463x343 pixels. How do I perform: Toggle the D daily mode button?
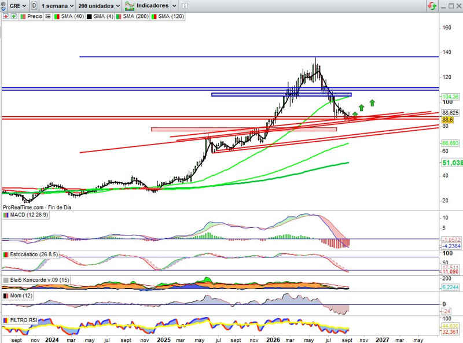pyautogui.click(x=34, y=6)
